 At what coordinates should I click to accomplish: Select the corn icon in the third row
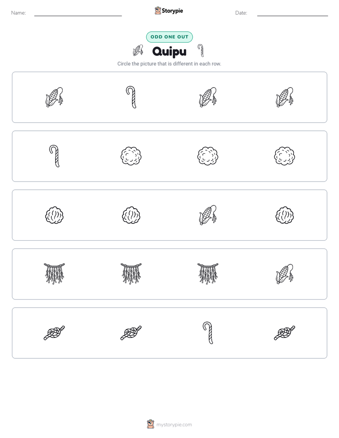pos(208,215)
